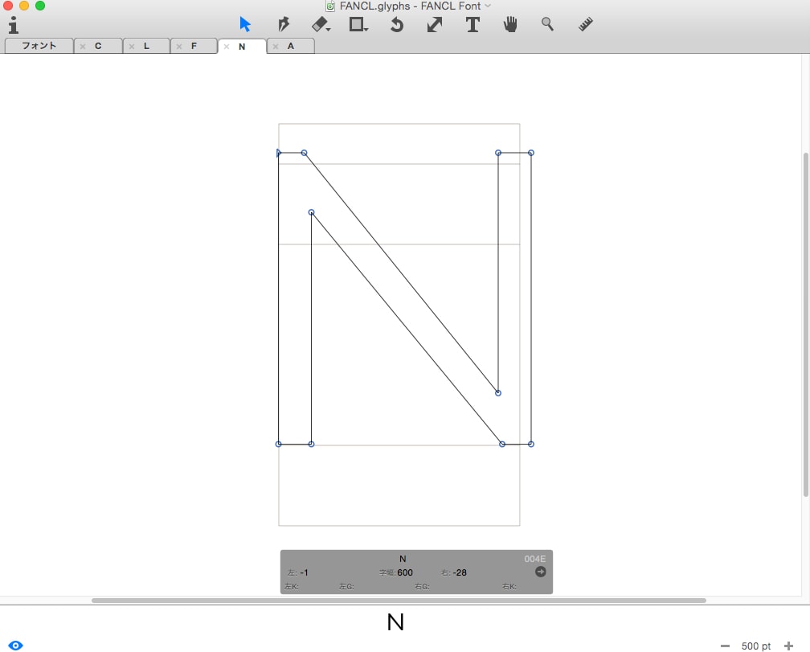810x652 pixels.
Task: Switch to the L glyph tab
Action: [146, 46]
